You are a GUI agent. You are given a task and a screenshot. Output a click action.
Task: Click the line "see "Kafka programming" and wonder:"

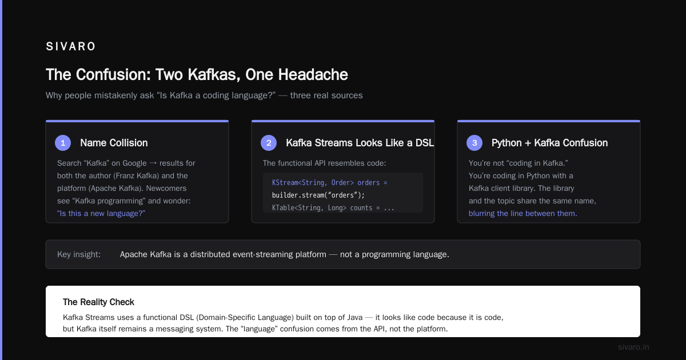tap(124, 201)
